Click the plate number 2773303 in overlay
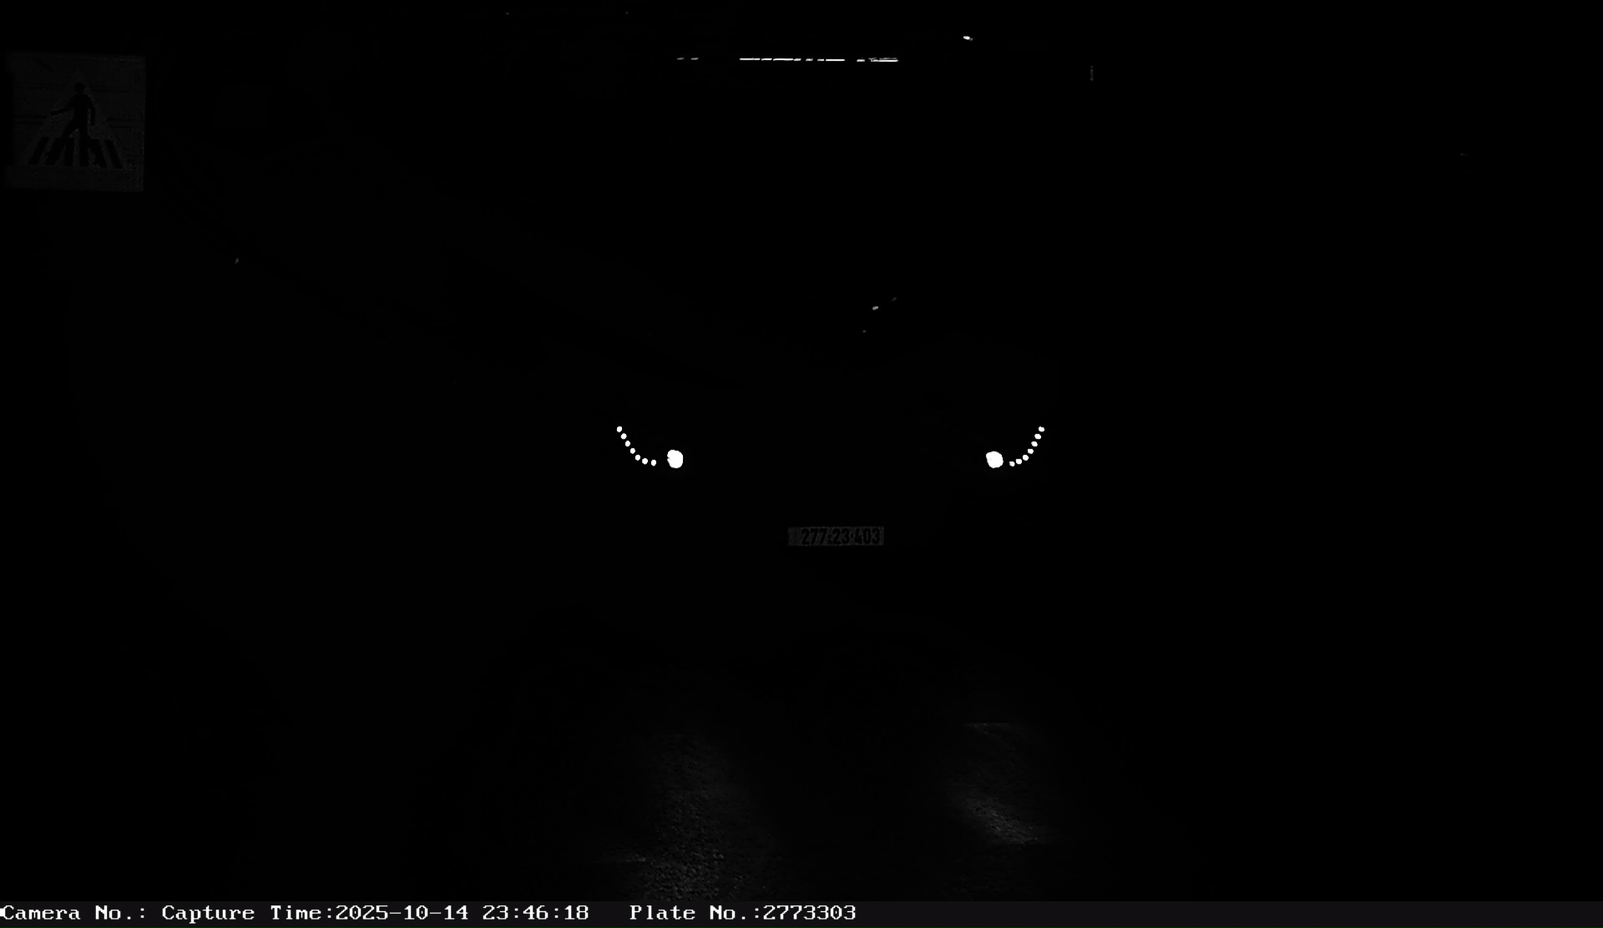This screenshot has width=1603, height=928. click(x=809, y=913)
